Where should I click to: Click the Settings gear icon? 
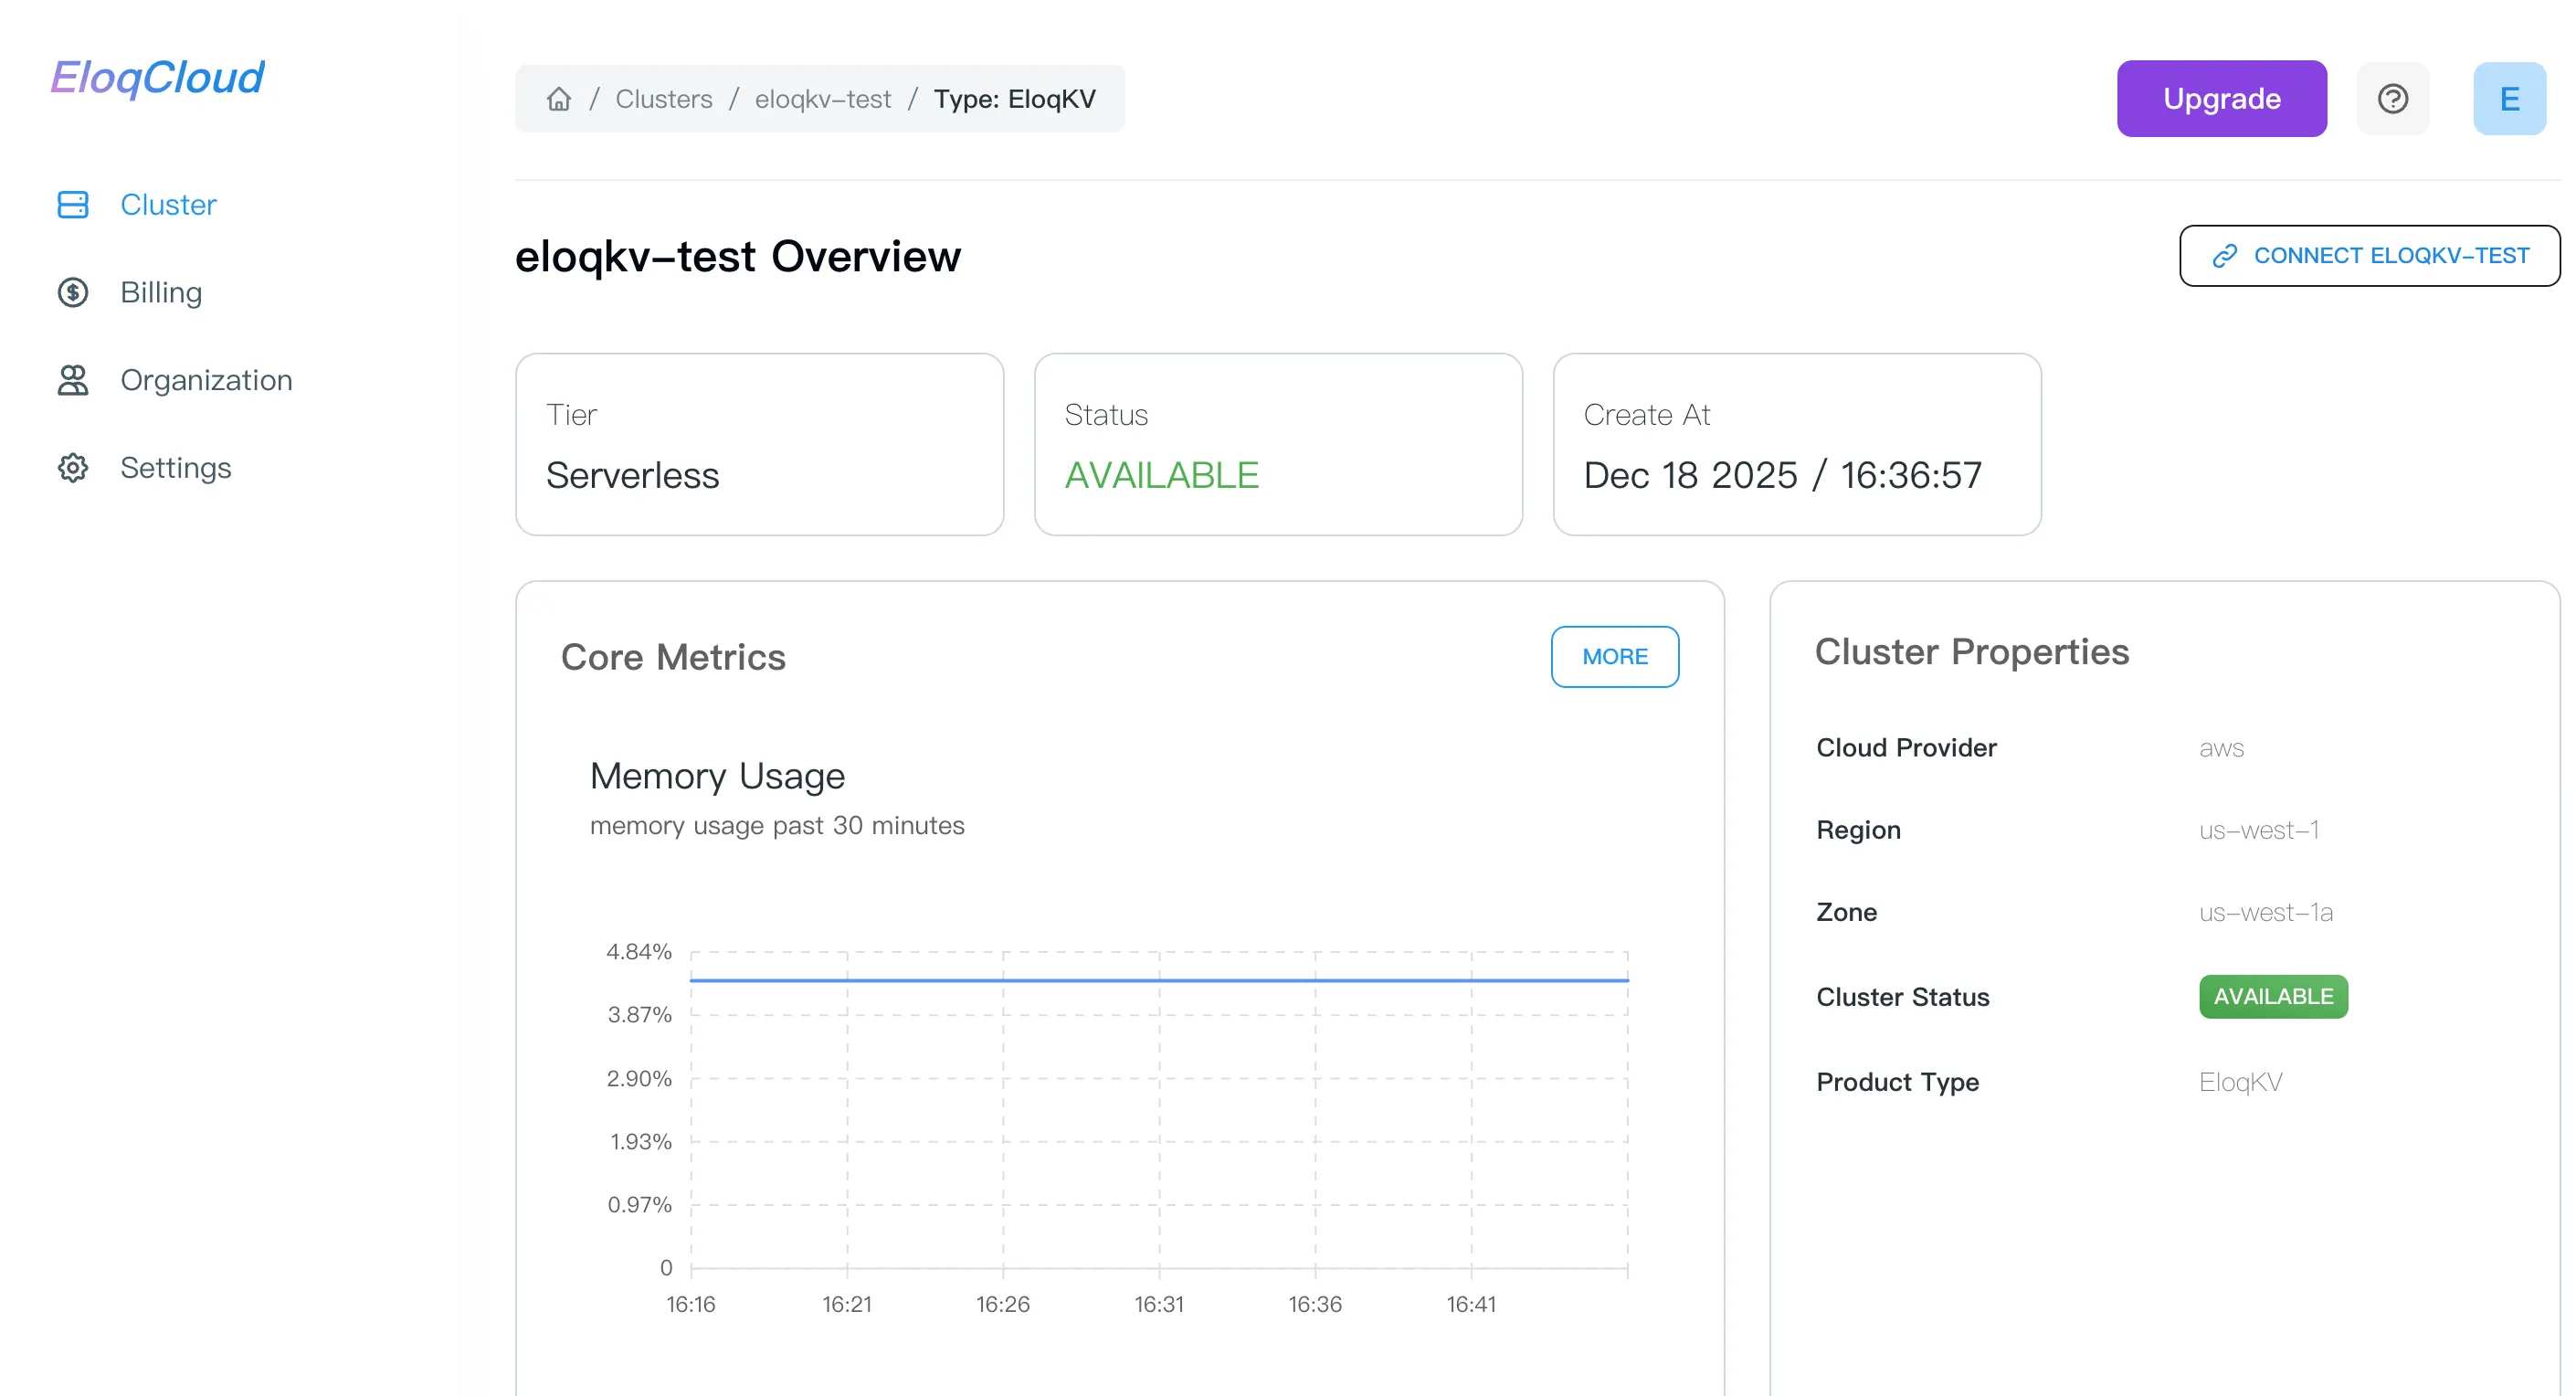click(x=73, y=468)
